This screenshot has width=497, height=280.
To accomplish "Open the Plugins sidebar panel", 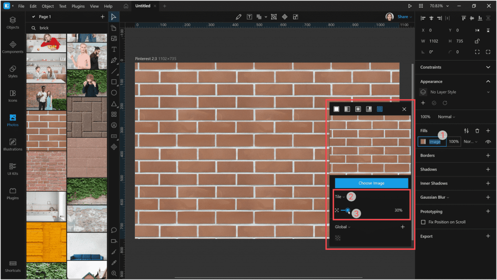I will pos(13,193).
